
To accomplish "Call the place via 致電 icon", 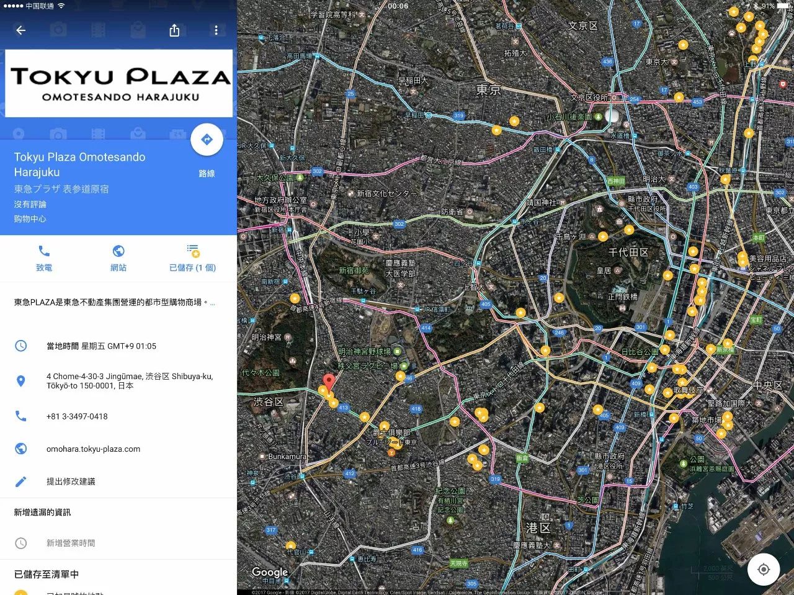I will tap(44, 251).
